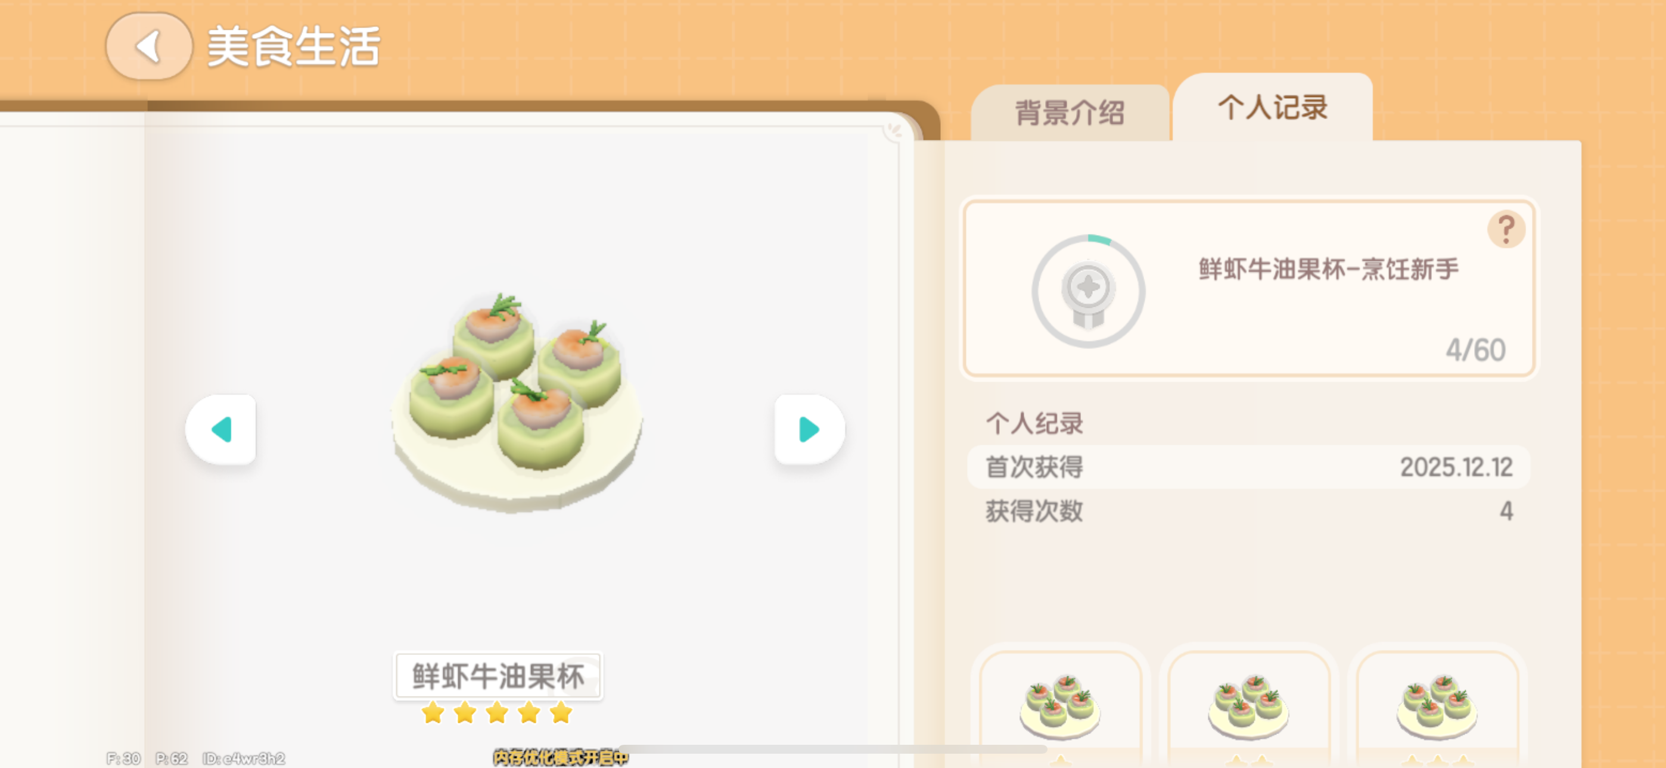Click the 首次获得 record row
This screenshot has height=768, width=1666.
pyautogui.click(x=1248, y=467)
